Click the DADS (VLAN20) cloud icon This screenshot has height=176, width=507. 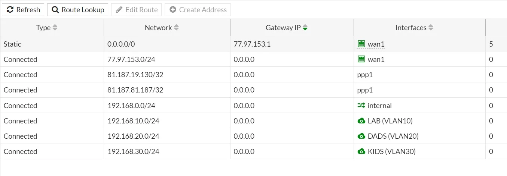pyautogui.click(x=361, y=136)
